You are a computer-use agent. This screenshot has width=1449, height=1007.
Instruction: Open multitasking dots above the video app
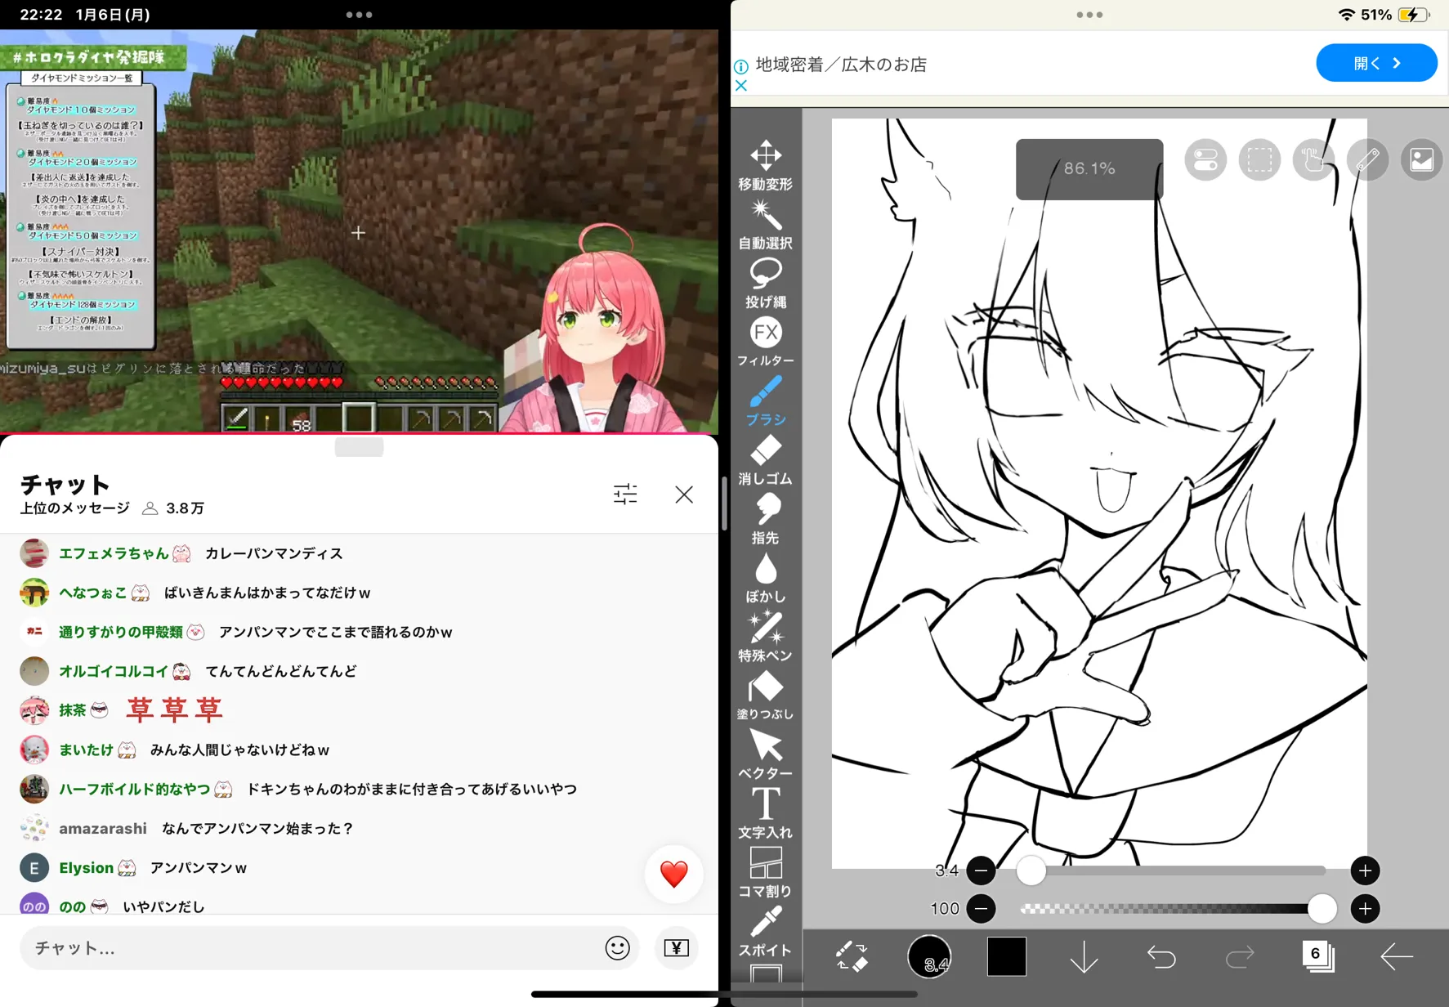(x=359, y=15)
